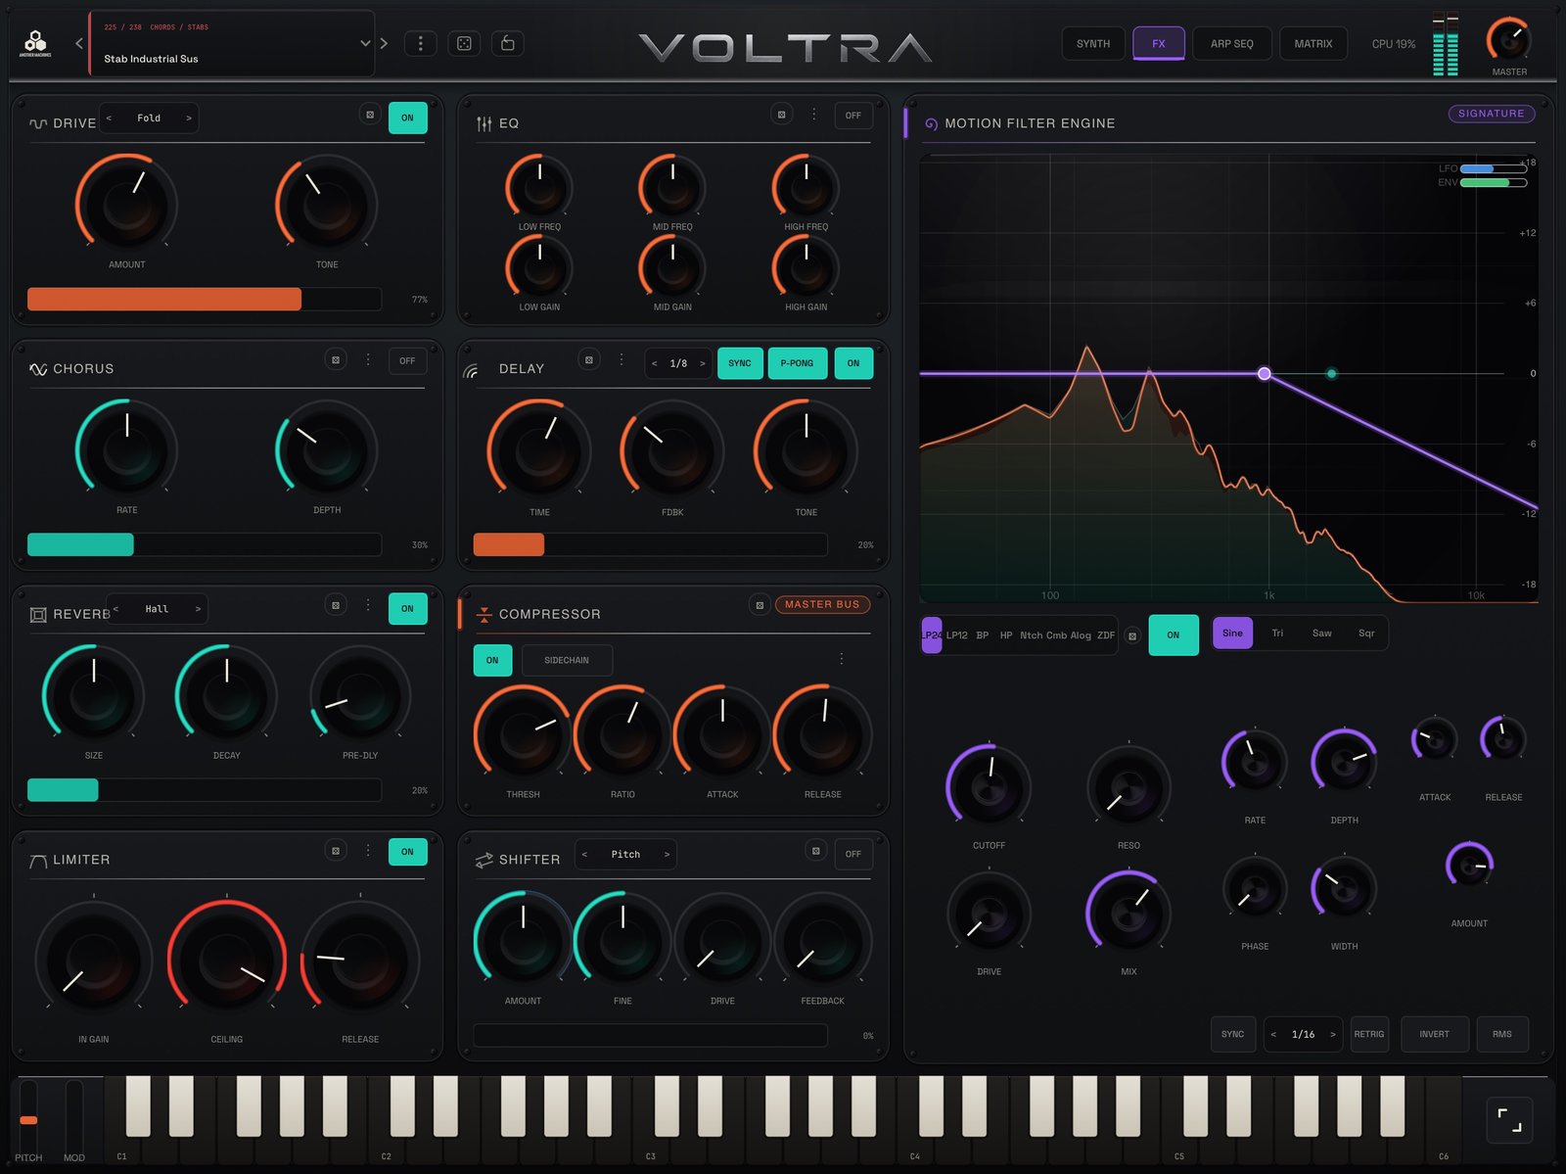Image resolution: width=1566 pixels, height=1174 pixels.
Task: Toggle Delay P-PONG mode
Action: [x=797, y=363]
